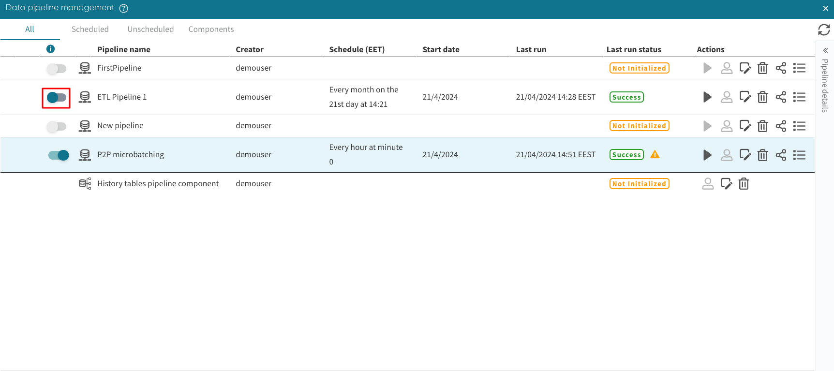The height and width of the screenshot is (371, 834).
Task: Select the New pipeline row name
Action: pyautogui.click(x=120, y=126)
